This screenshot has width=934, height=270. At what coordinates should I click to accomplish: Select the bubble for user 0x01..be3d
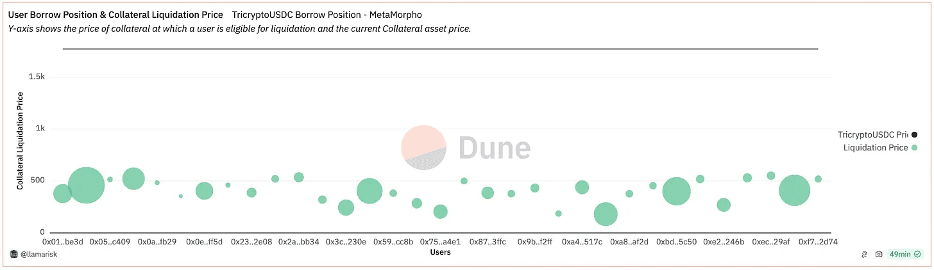(62, 193)
